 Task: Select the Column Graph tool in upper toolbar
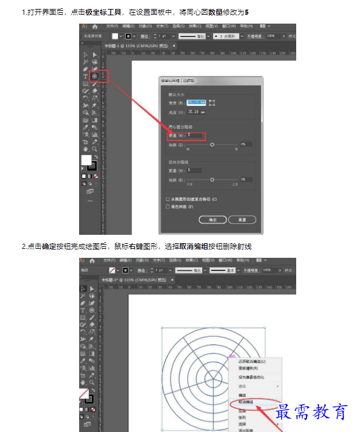point(94,135)
